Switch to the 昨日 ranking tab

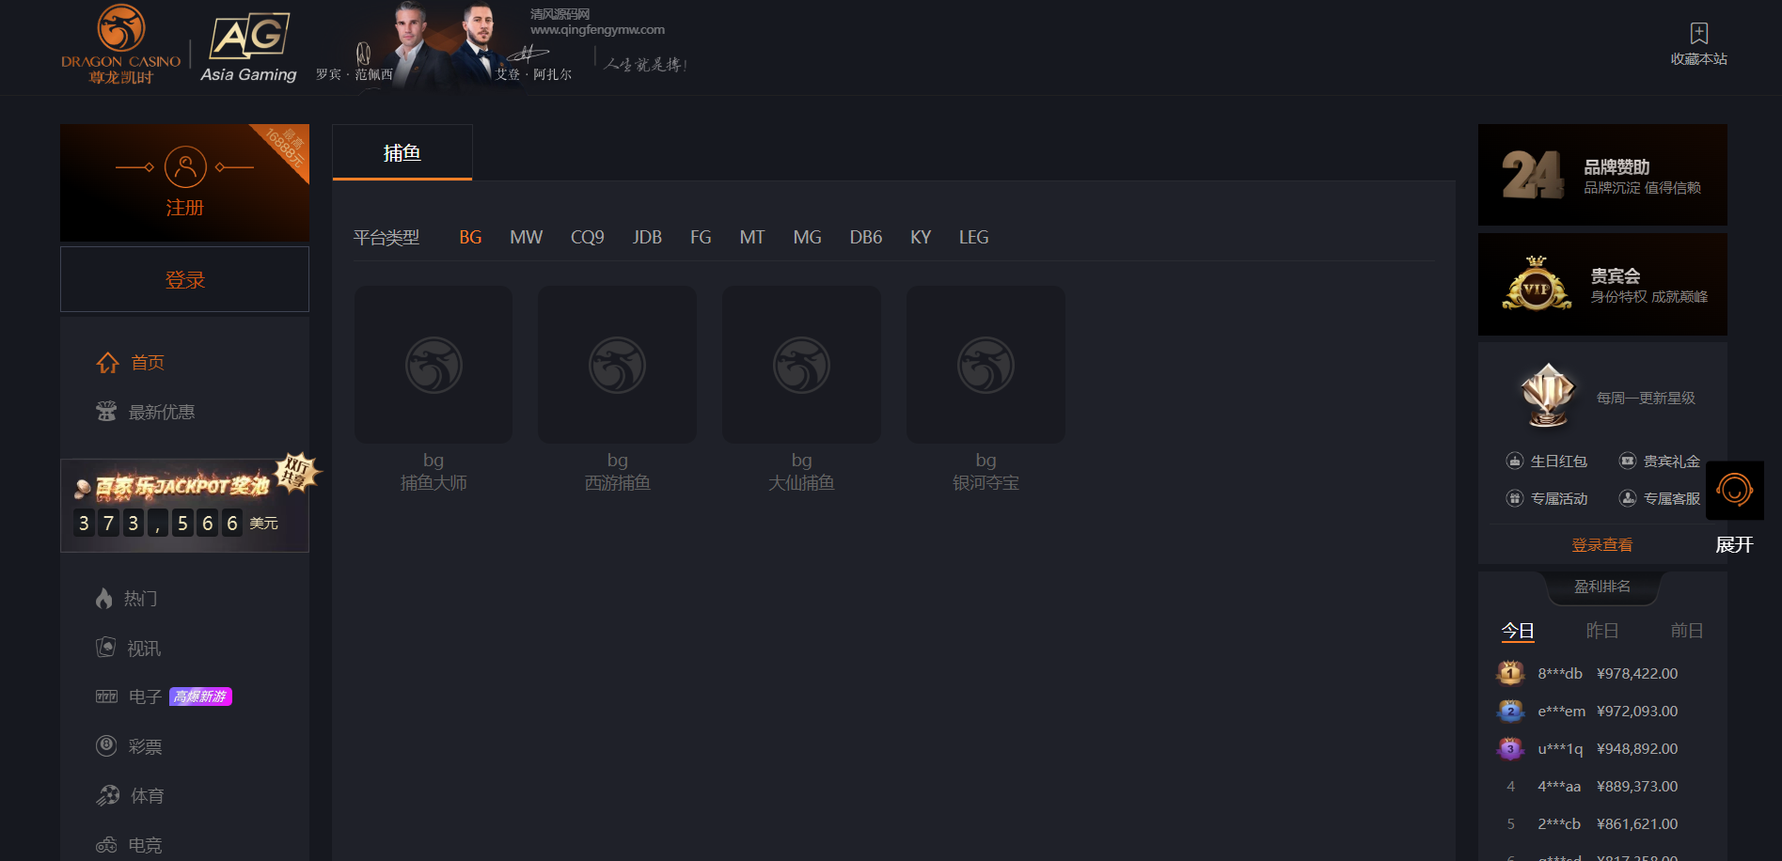(x=1601, y=631)
